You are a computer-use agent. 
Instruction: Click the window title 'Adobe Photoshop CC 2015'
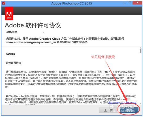click(x=72, y=3)
